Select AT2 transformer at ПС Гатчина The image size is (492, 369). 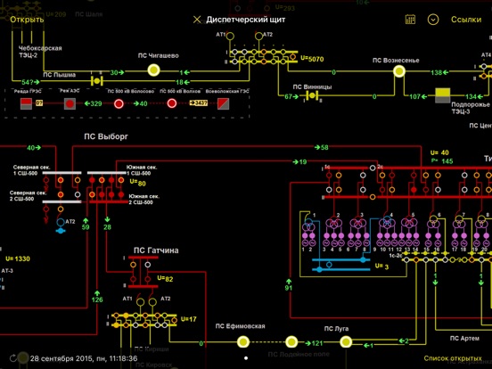click(152, 302)
